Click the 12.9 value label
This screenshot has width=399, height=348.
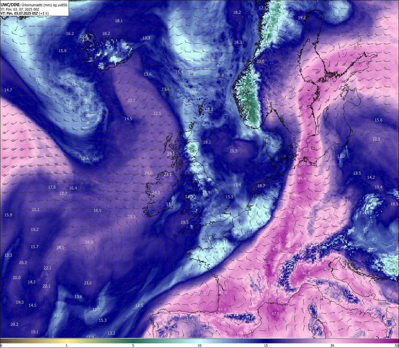click(x=90, y=337)
